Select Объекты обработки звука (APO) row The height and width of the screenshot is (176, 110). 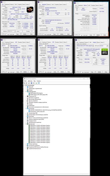pos(36,119)
